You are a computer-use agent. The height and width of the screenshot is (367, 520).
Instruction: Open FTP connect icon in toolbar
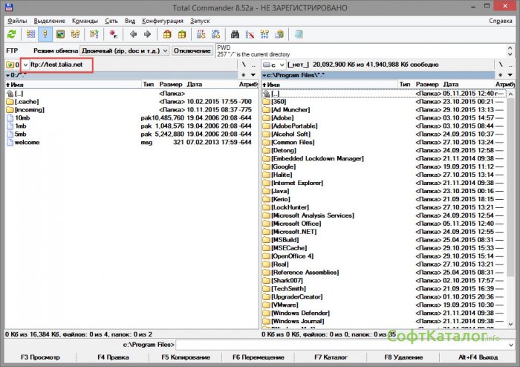point(200,34)
